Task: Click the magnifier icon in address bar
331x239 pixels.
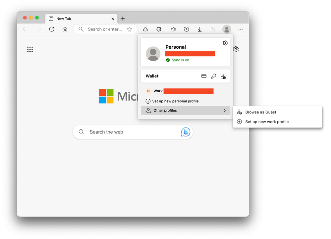Action: 81,29
